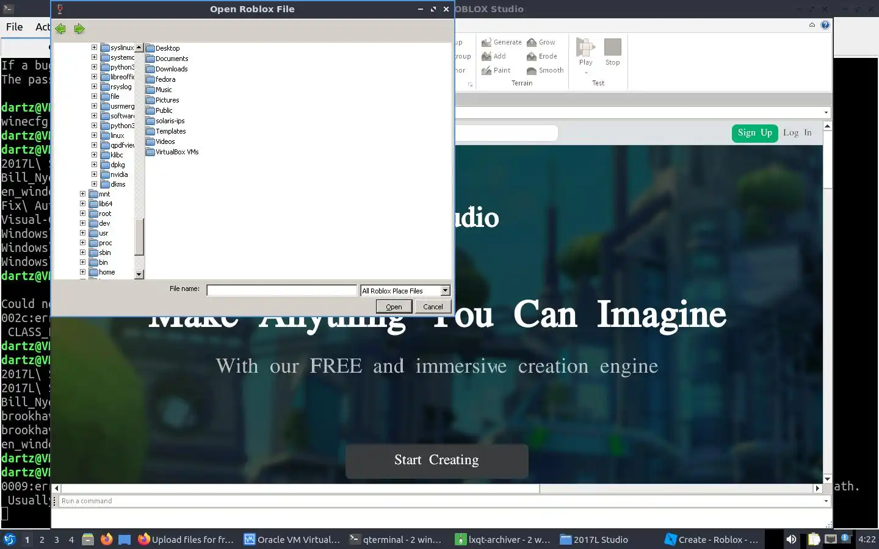Switch to the qterminal taskbar window
879x549 pixels.
tap(396, 539)
